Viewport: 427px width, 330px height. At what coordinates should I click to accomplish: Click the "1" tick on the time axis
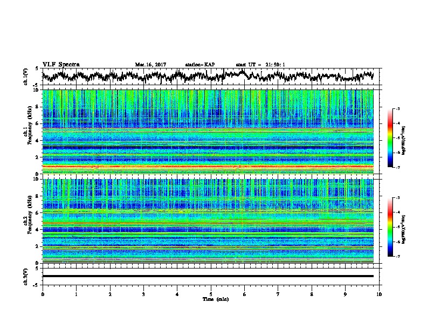click(x=76, y=294)
